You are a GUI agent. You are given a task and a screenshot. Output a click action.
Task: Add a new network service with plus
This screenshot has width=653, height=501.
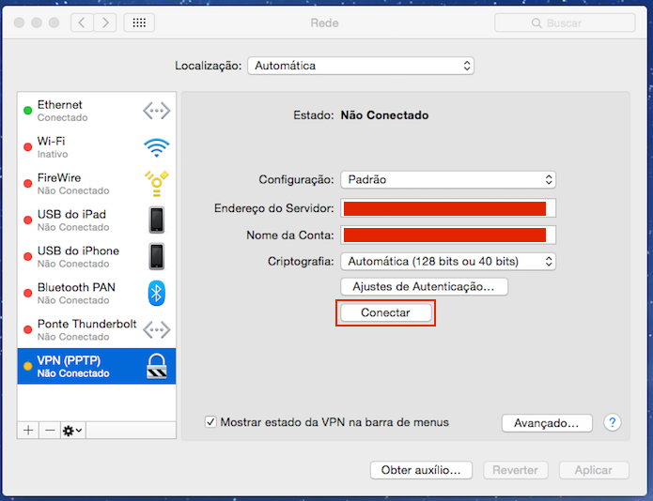(x=28, y=430)
